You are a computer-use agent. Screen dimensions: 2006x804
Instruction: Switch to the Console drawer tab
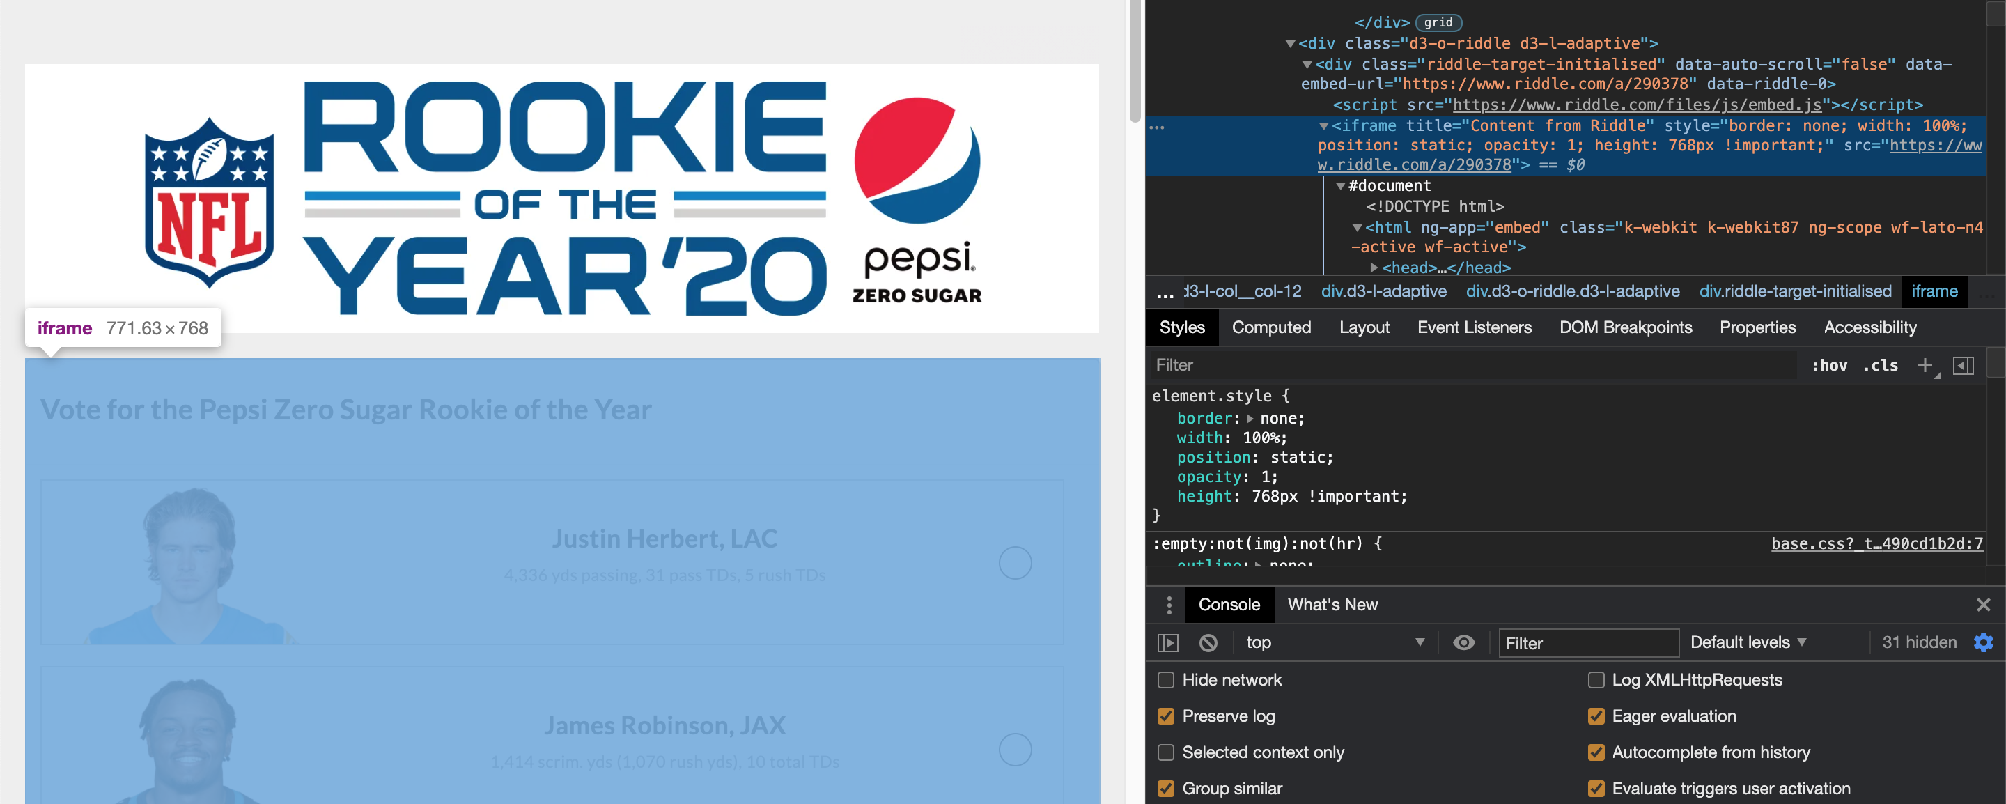(x=1229, y=605)
